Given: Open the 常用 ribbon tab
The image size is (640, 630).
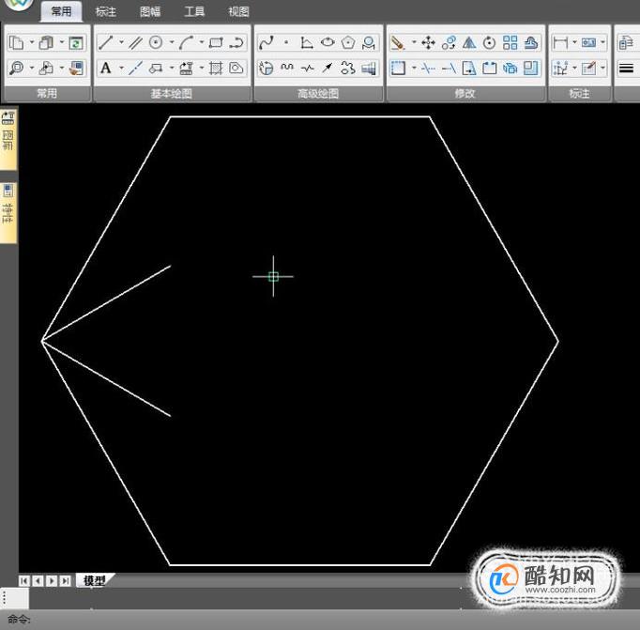Looking at the screenshot, I should tap(61, 11).
